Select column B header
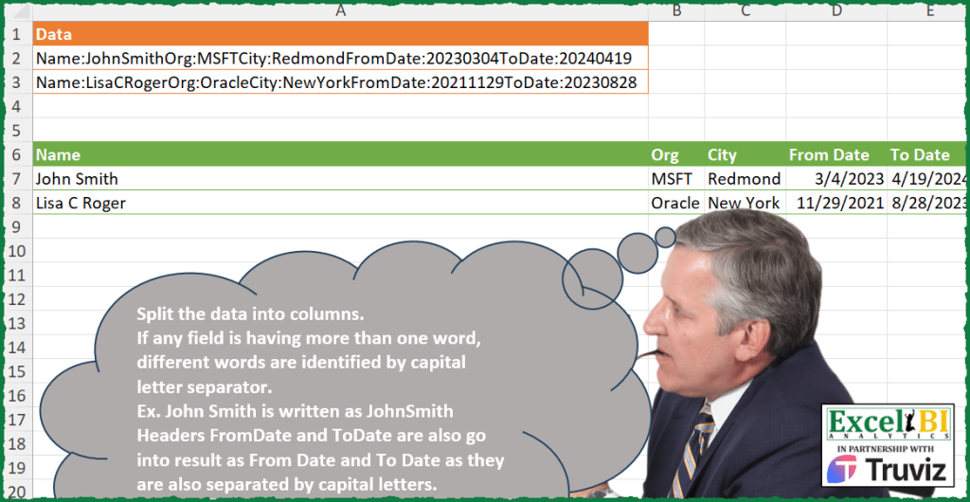Viewport: 970px width, 502px height. [676, 11]
